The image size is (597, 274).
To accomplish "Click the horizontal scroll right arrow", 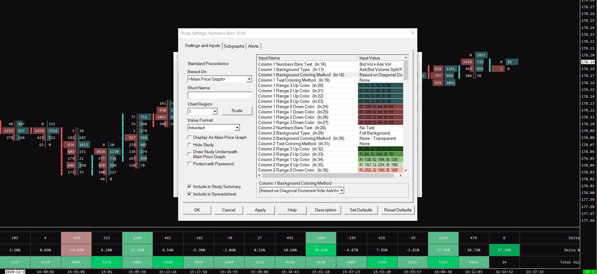I will pos(401,176).
